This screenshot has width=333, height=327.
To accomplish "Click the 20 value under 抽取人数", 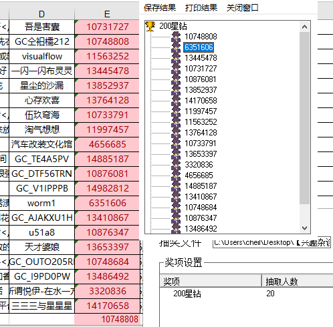I will [x=270, y=294].
